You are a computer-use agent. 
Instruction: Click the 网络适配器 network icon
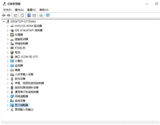click(12, 96)
